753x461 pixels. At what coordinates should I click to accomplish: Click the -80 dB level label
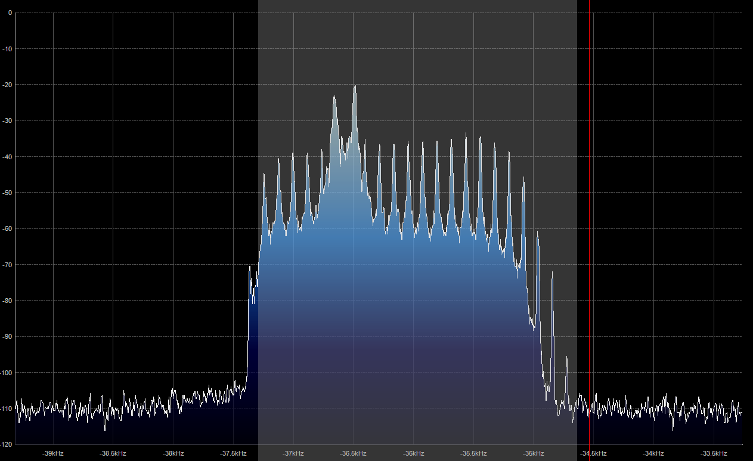pos(7,301)
